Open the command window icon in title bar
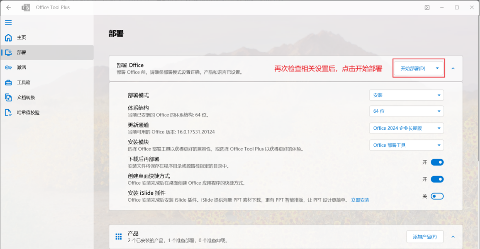The width and height of the screenshot is (480, 249). 427,7
